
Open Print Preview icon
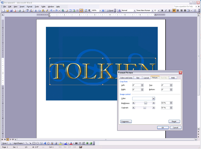point(23,10)
